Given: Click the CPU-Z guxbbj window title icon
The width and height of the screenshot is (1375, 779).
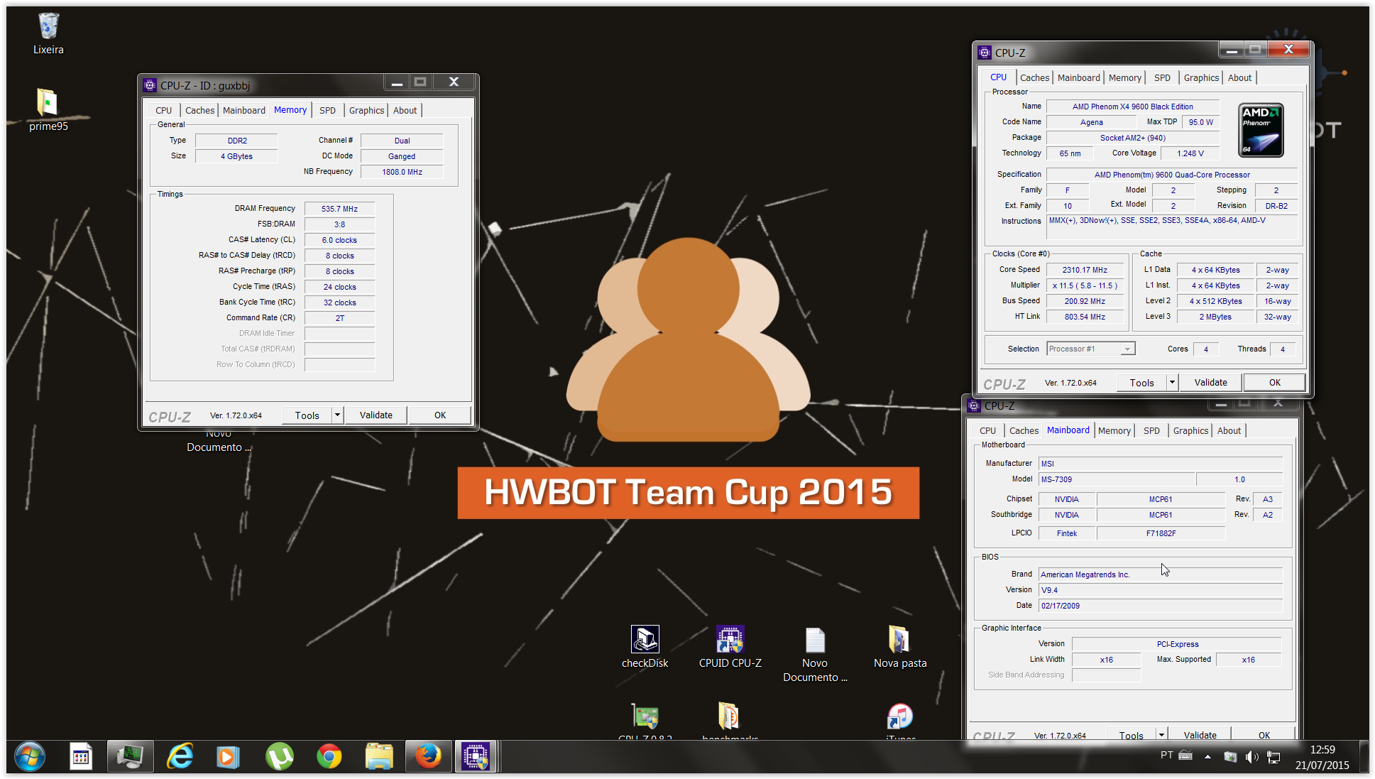Looking at the screenshot, I should pyautogui.click(x=150, y=85).
